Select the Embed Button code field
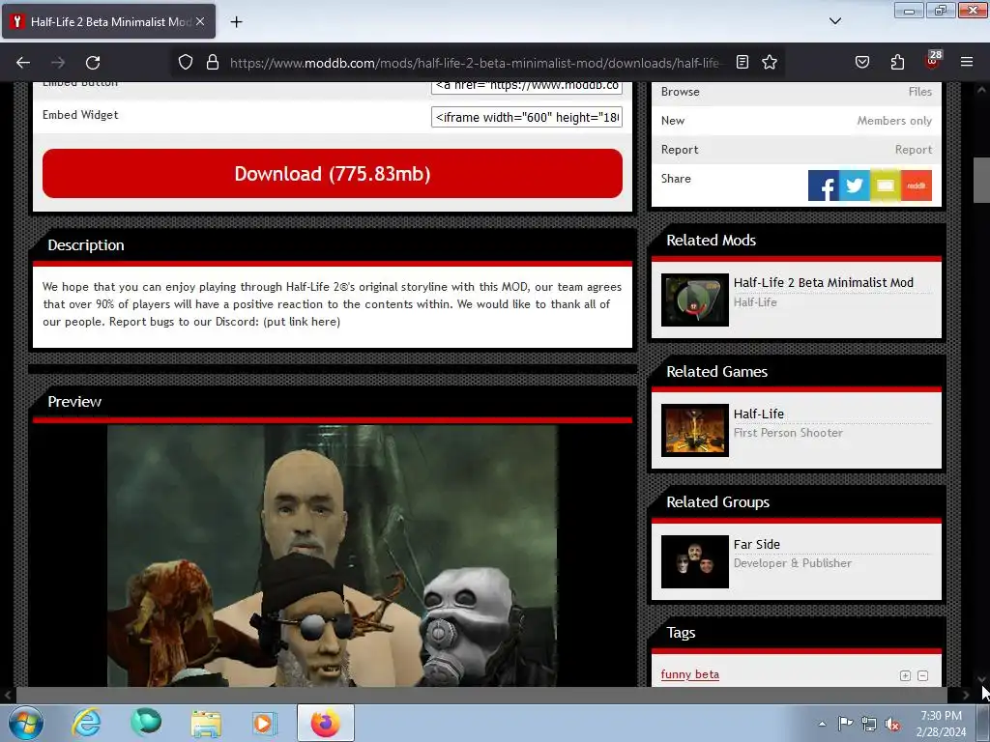990x742 pixels. click(x=527, y=88)
